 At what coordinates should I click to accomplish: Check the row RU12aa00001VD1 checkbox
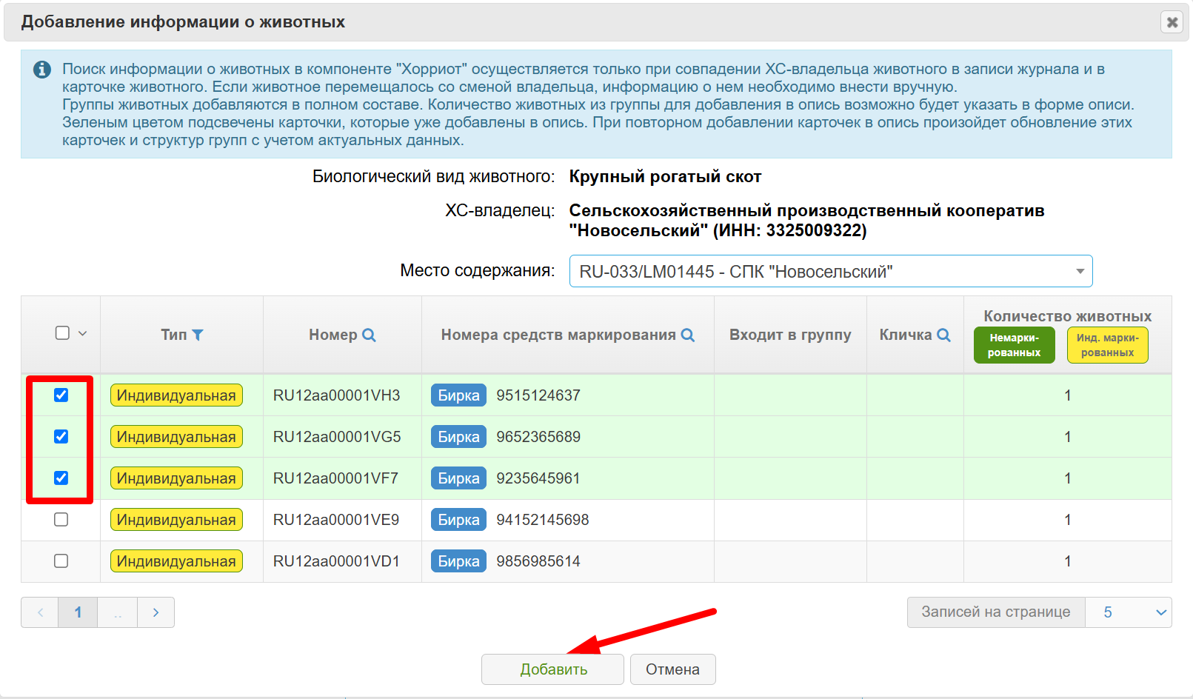(x=61, y=561)
